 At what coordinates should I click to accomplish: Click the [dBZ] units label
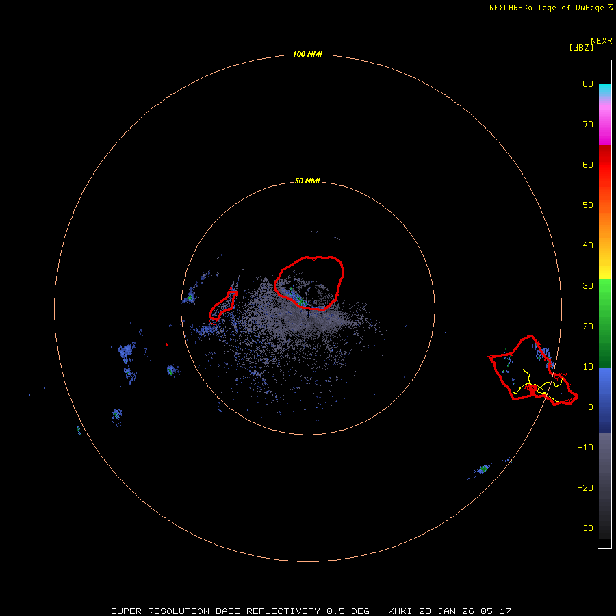pos(581,48)
